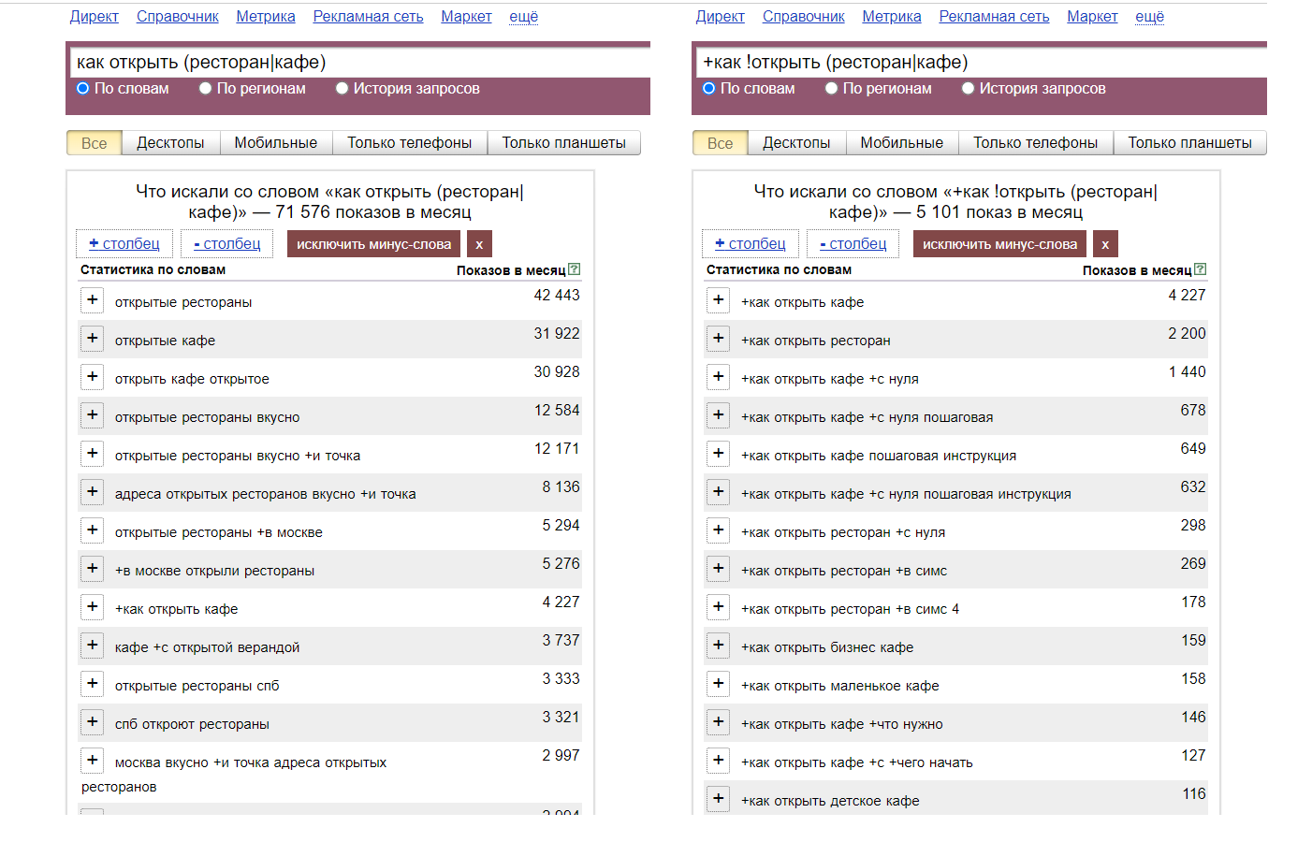Click plus next to 'открытые рестораны +в москве'
Image resolution: width=1312 pixels, height=842 pixels.
point(92,530)
